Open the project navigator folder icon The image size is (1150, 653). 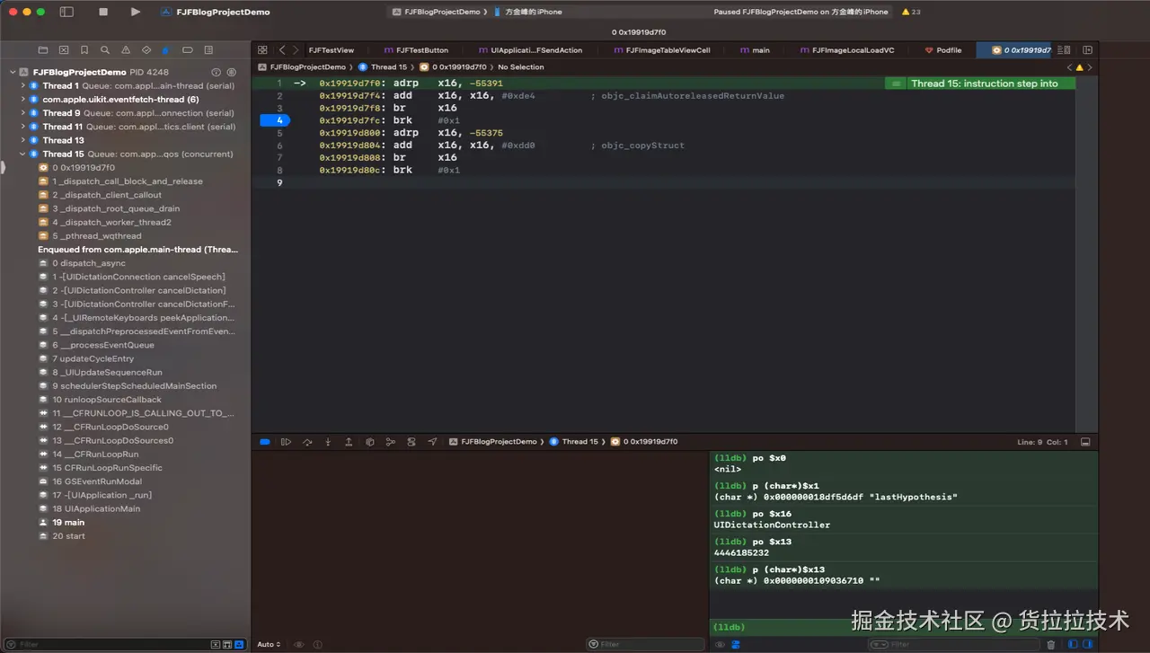click(x=43, y=50)
